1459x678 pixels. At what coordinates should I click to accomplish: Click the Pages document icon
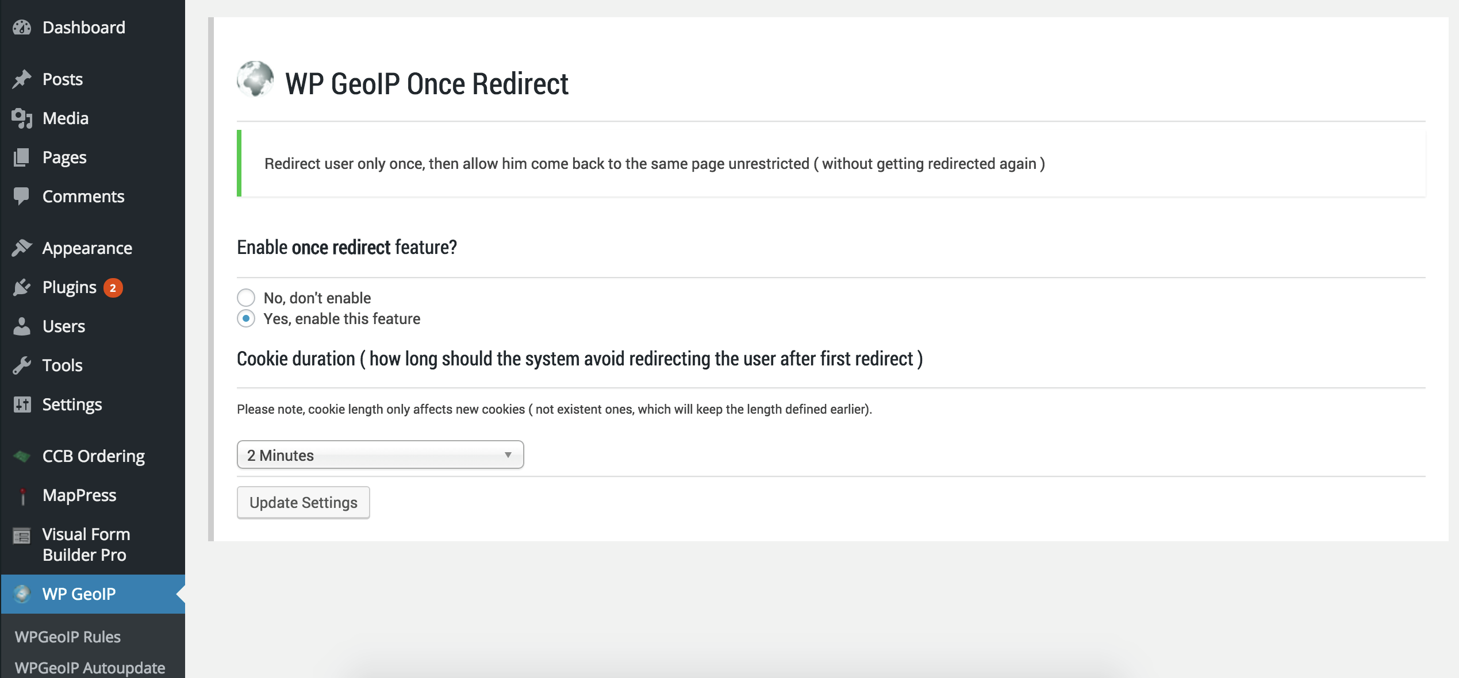(x=22, y=157)
